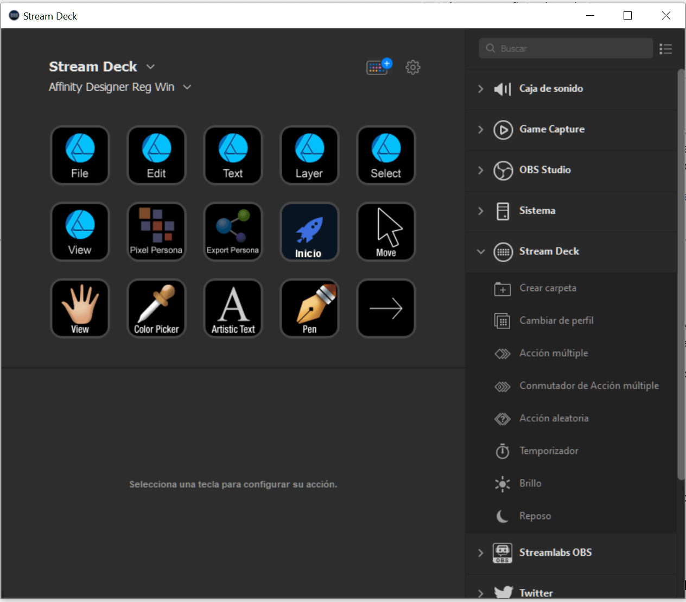
Task: Choose the Select key
Action: coord(386,155)
